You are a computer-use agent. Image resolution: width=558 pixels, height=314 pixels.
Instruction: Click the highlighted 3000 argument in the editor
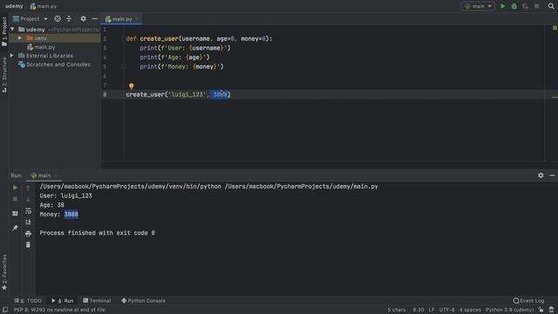click(220, 94)
